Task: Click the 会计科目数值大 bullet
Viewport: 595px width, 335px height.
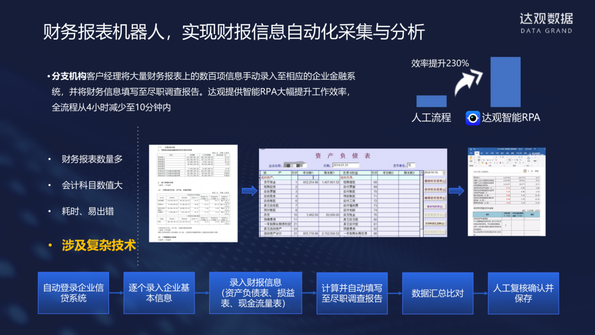Action: (92, 185)
